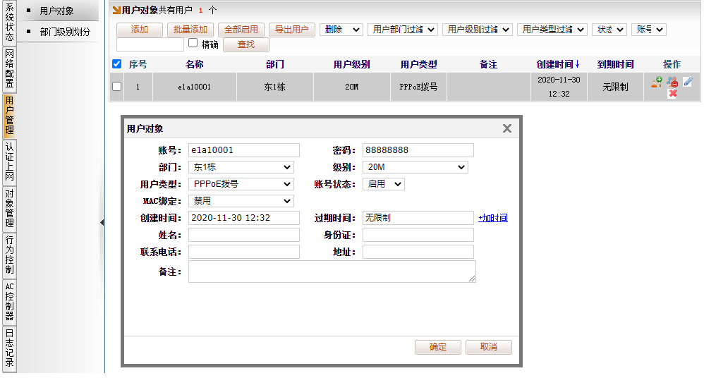Click the 添加 button
This screenshot has width=704, height=378.
coord(140,30)
